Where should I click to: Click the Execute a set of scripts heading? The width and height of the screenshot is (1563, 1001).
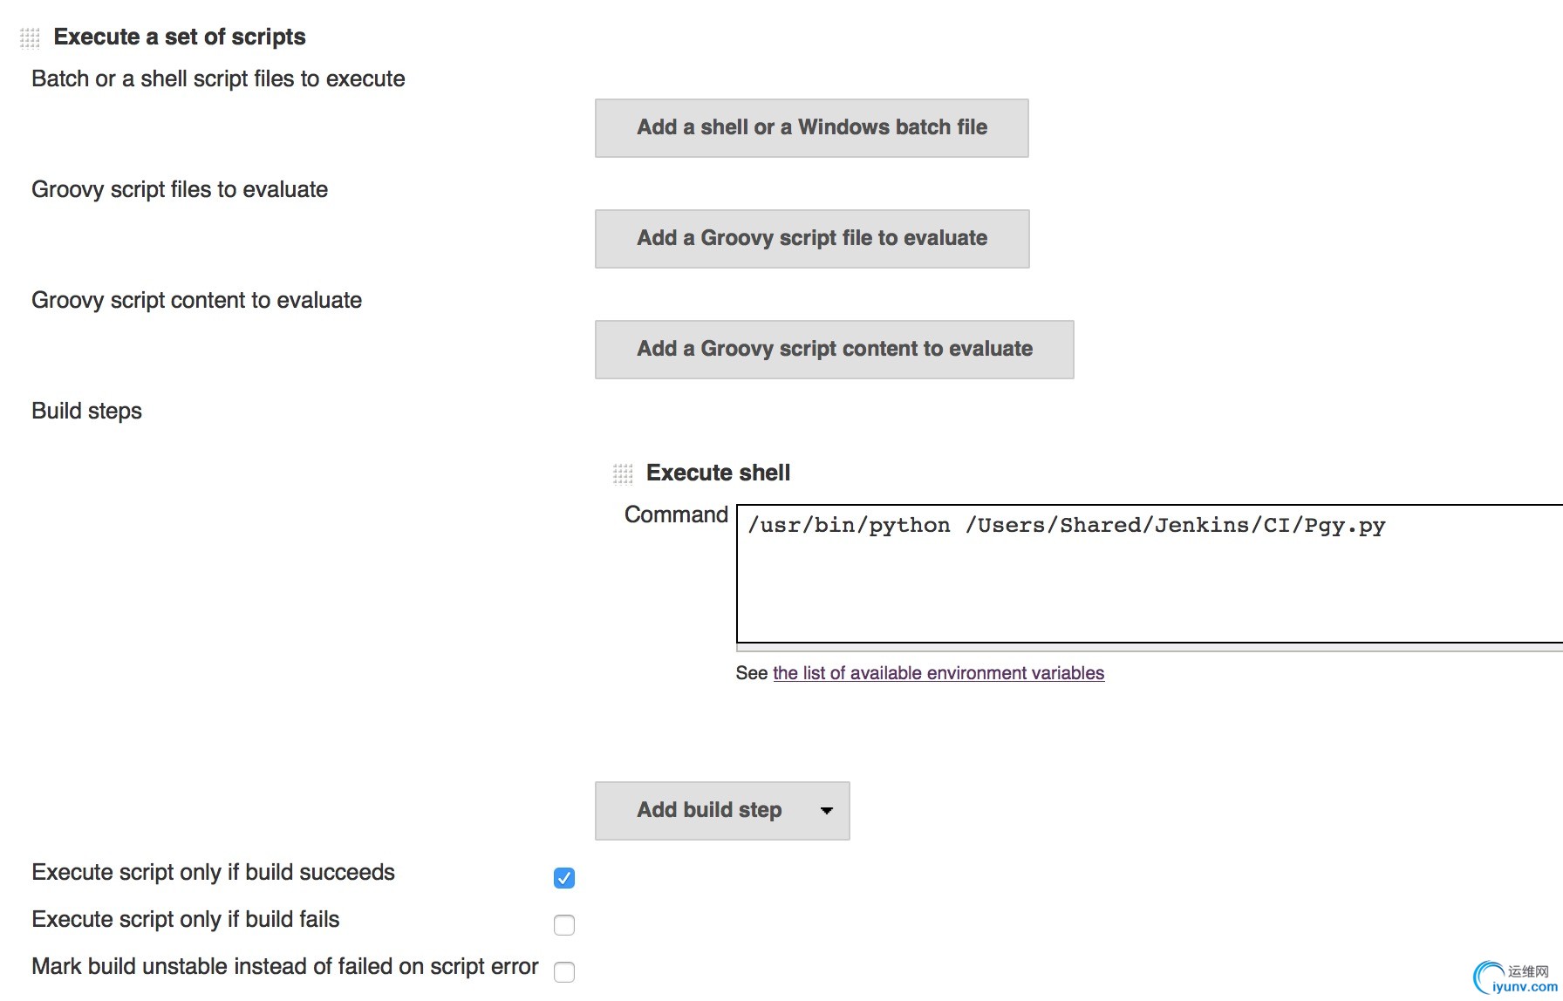click(180, 37)
